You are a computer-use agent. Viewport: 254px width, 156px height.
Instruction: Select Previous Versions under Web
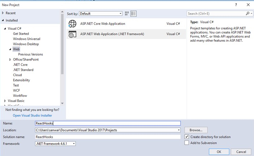tap(30, 54)
